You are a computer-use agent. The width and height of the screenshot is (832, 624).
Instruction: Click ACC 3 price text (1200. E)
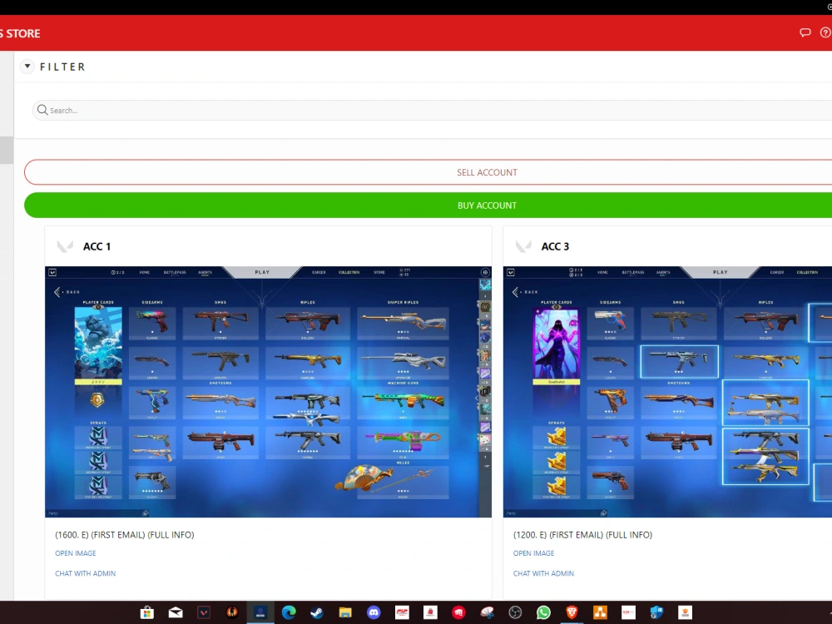pos(529,535)
